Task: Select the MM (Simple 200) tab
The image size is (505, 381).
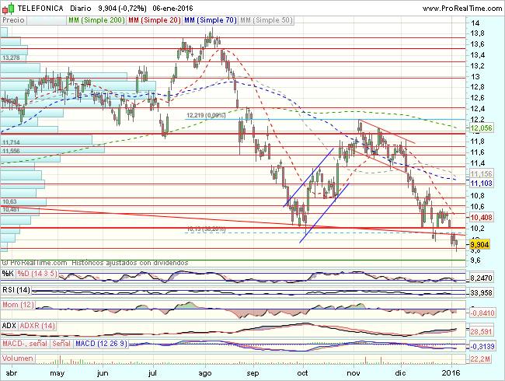Action: [x=96, y=20]
